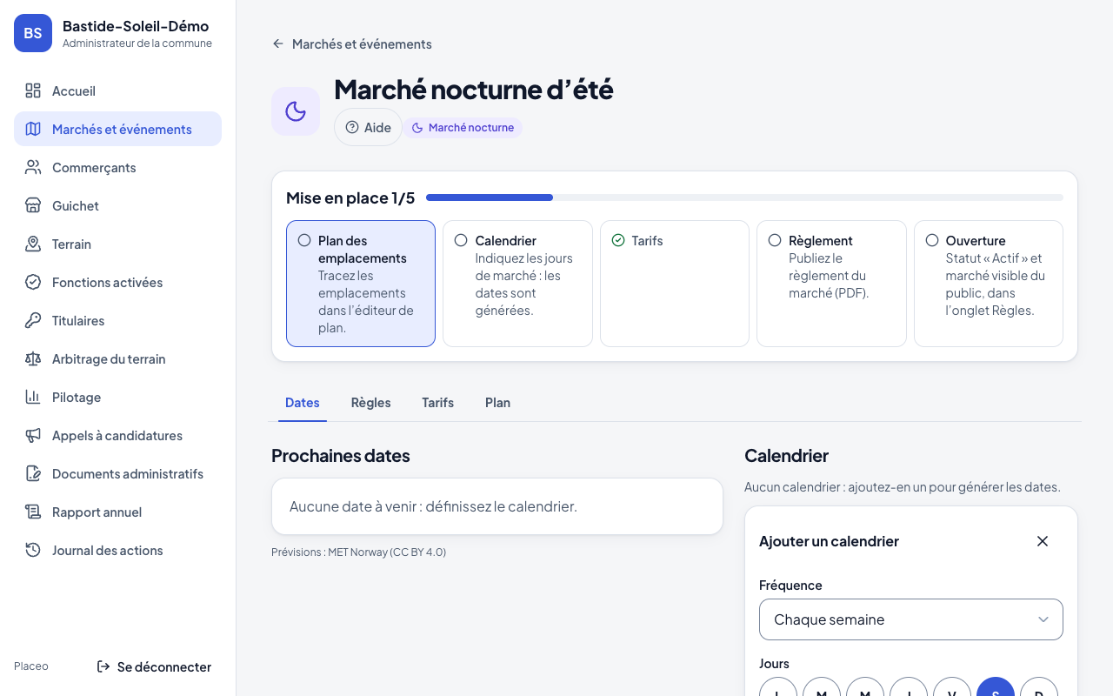
Task: Click the moon icon beside the market title
Action: click(x=296, y=111)
